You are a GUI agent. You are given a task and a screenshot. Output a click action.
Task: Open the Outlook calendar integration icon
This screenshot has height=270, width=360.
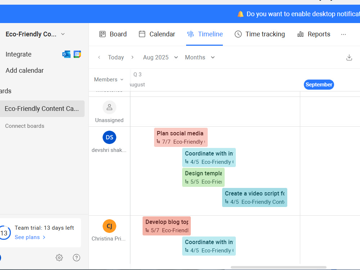[x=66, y=54]
